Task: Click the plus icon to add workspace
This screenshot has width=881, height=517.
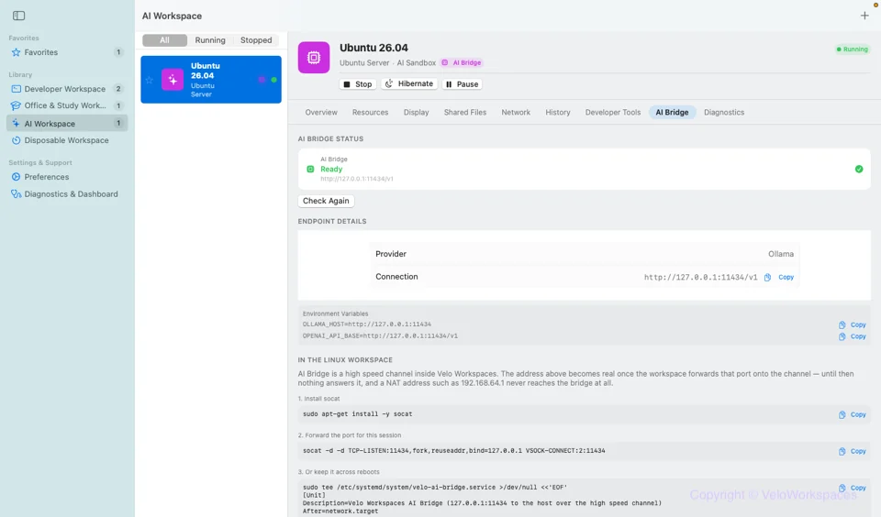Action: (864, 16)
